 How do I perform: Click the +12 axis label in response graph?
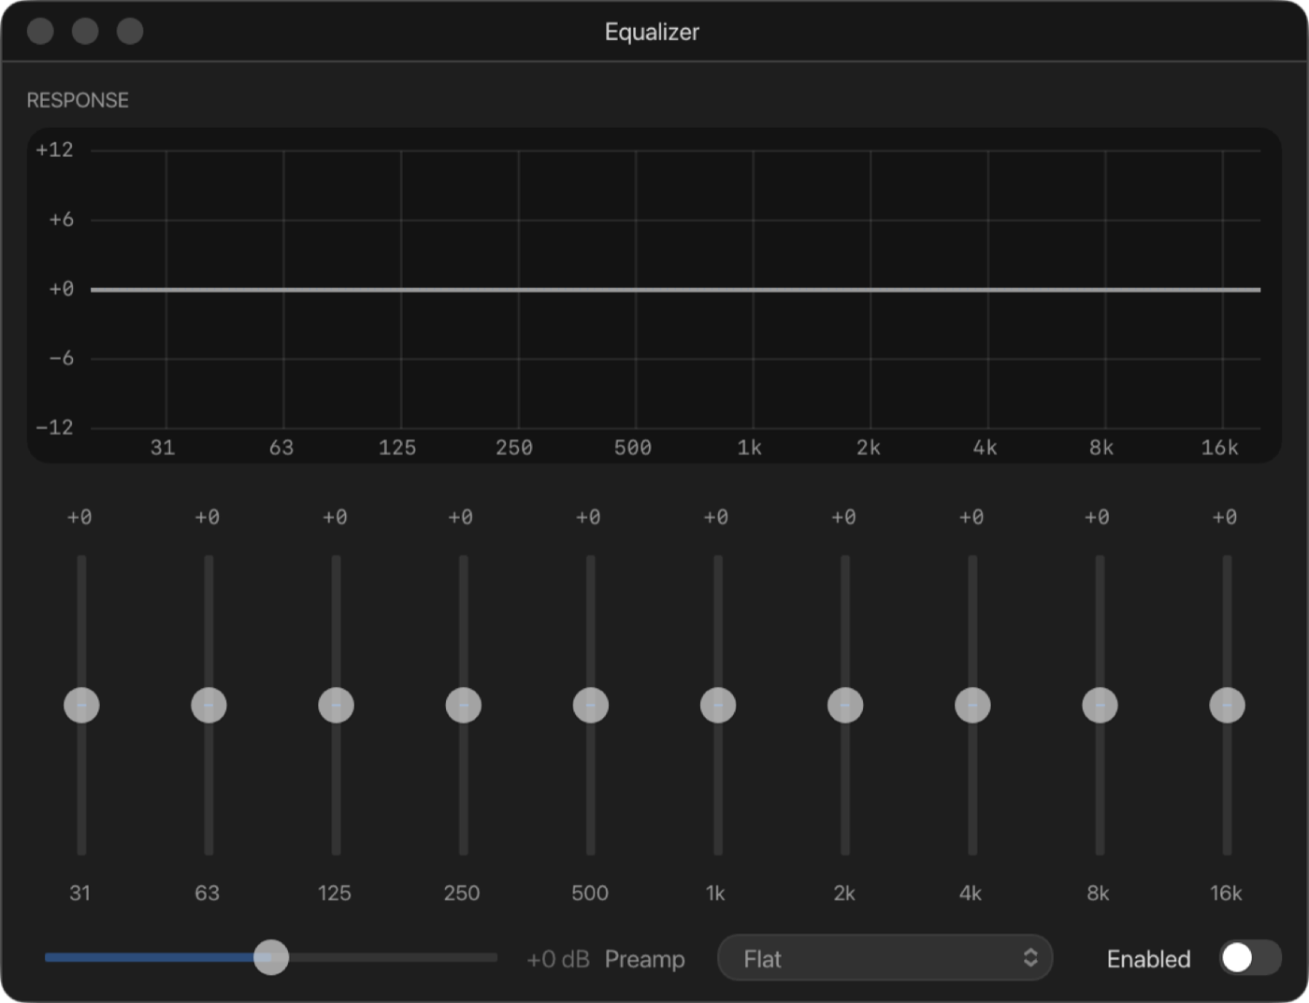54,150
